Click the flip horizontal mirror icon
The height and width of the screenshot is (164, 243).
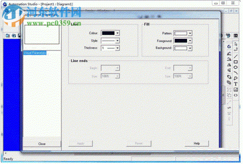(x=229, y=70)
